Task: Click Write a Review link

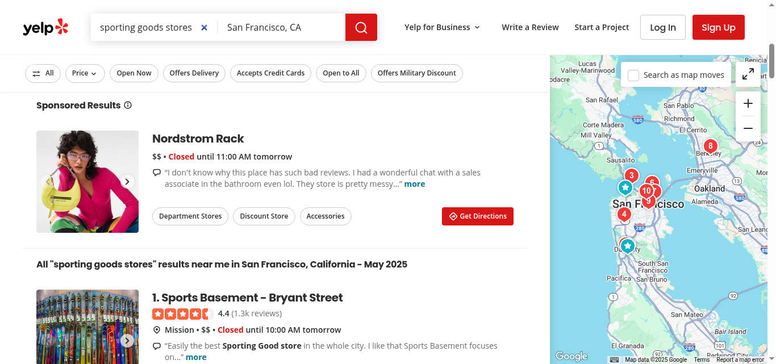Action: click(x=530, y=27)
